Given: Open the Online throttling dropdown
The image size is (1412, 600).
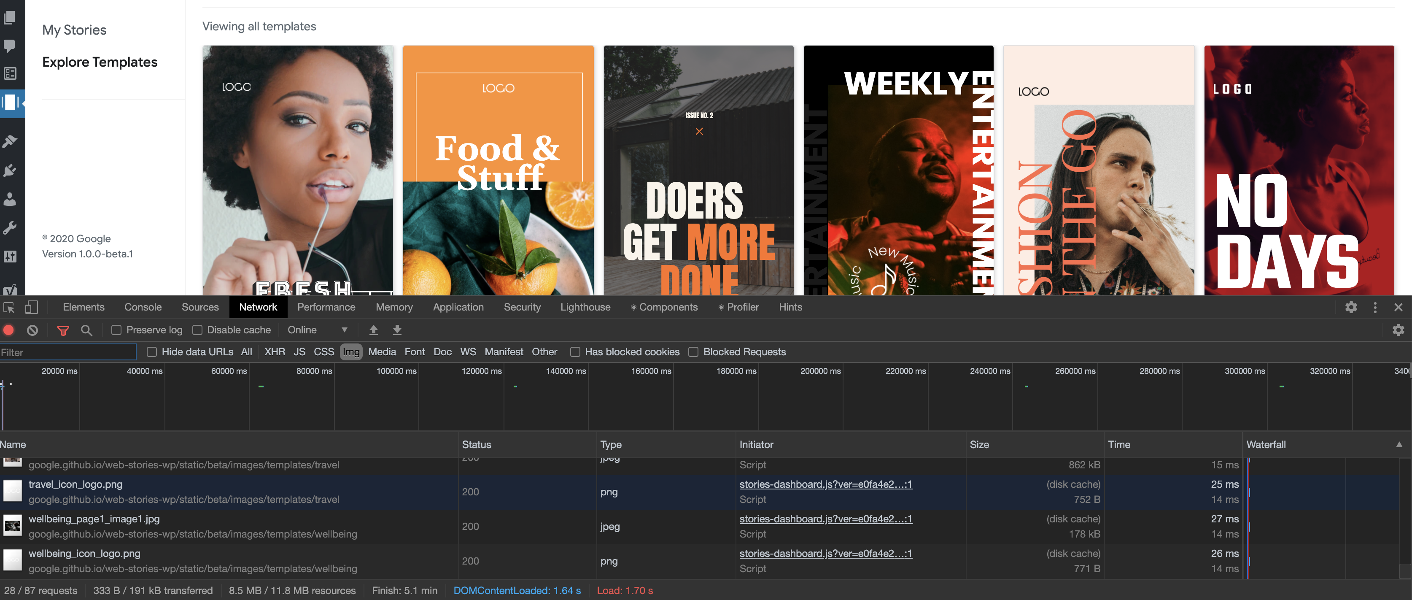Looking at the screenshot, I should (x=318, y=330).
